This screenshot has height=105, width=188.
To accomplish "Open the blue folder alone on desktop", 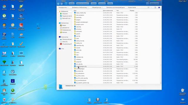I will pos(38,26).
